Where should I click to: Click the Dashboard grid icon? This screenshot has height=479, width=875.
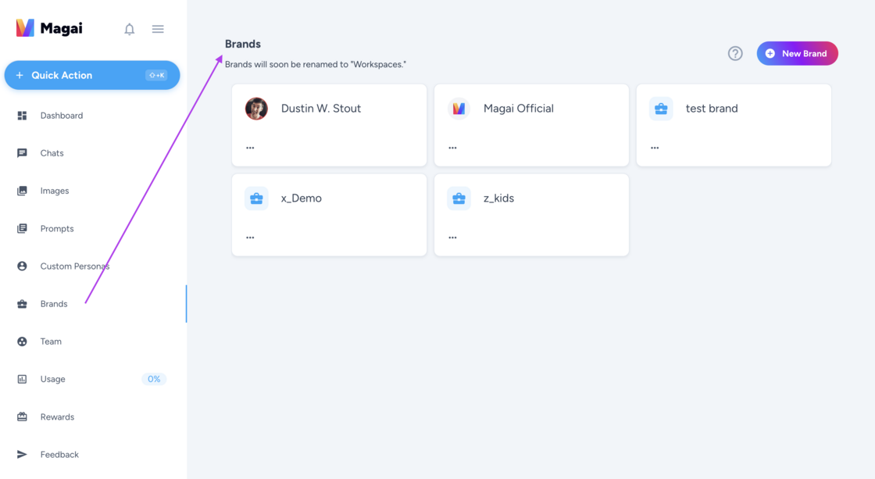22,116
